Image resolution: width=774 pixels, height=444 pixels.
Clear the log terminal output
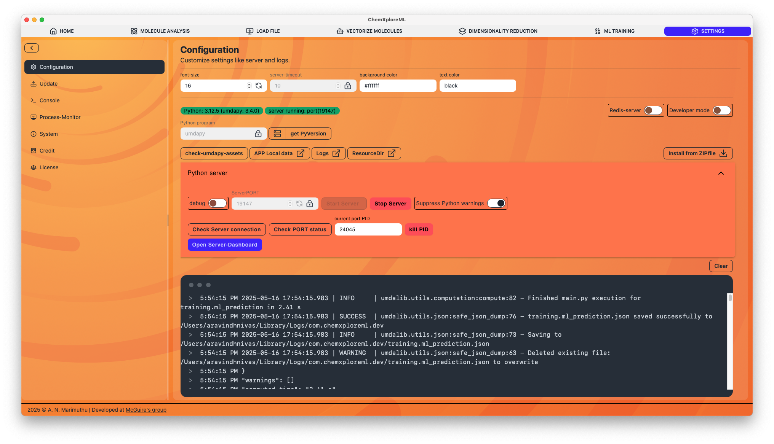[721, 266]
